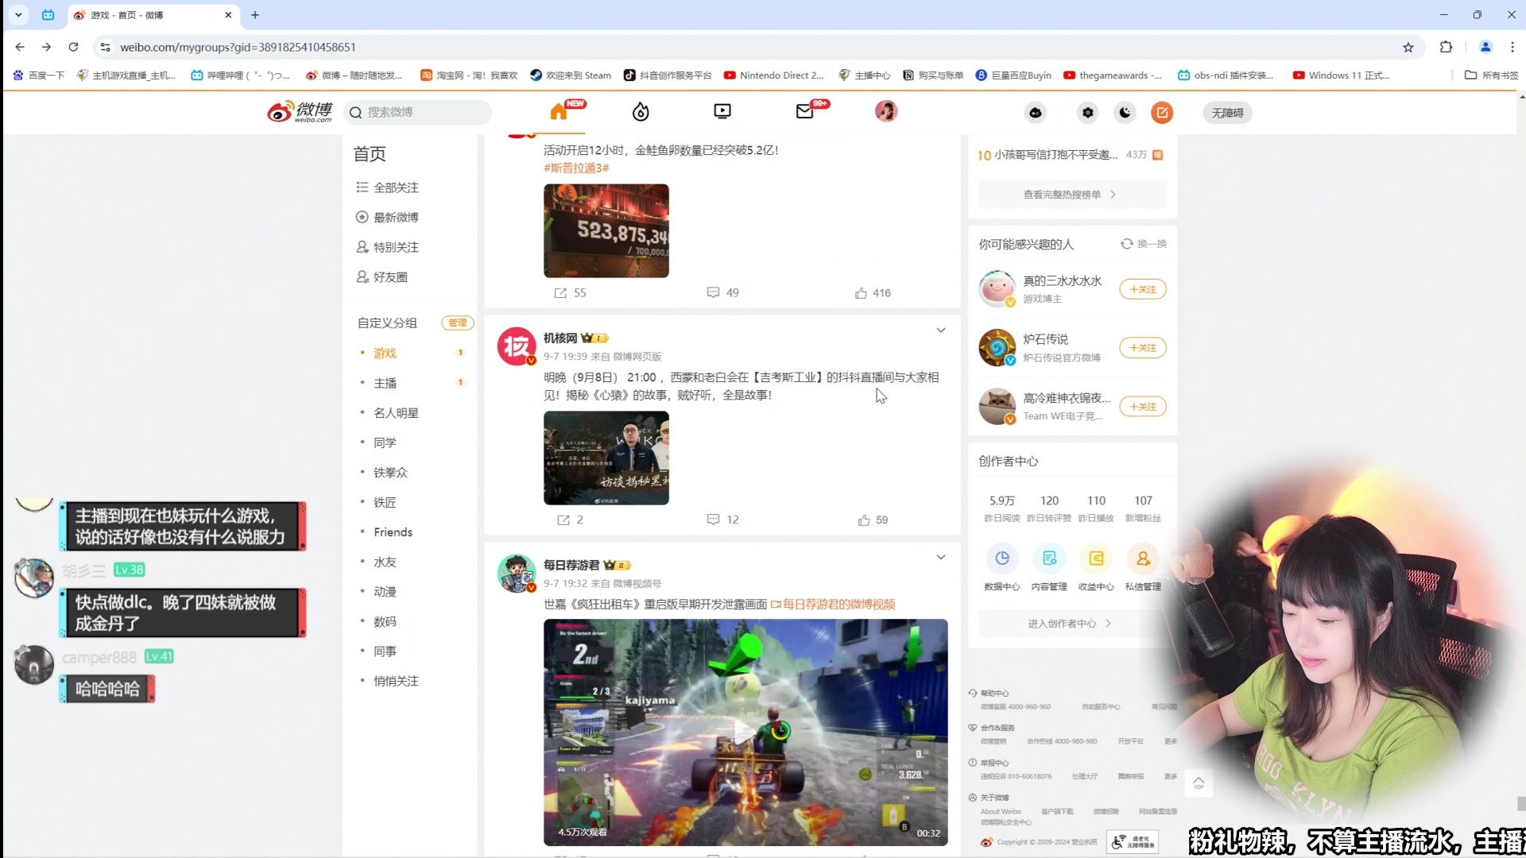Open the 游戏 custom group

[385, 353]
